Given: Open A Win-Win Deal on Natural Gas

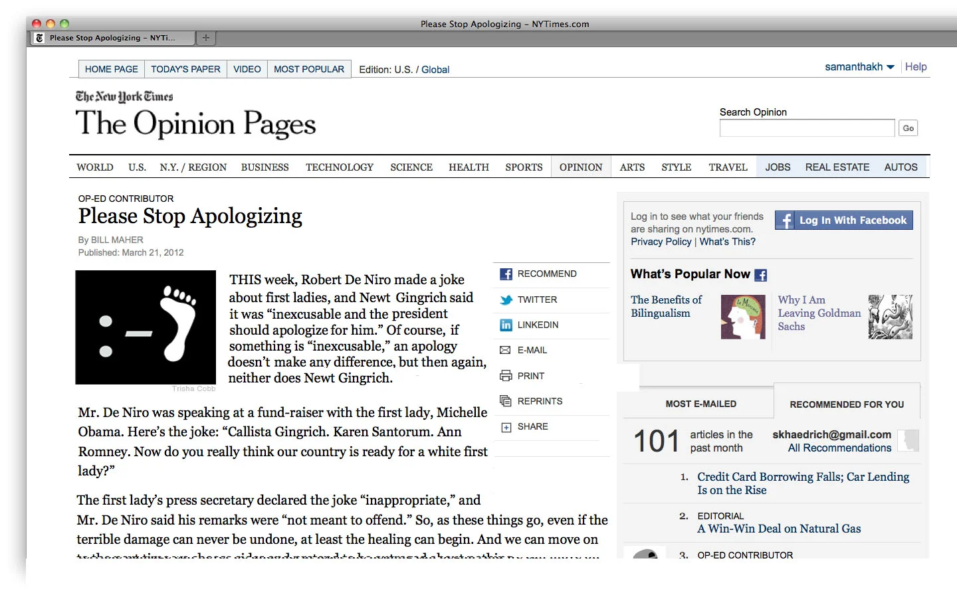Looking at the screenshot, I should pos(779,529).
